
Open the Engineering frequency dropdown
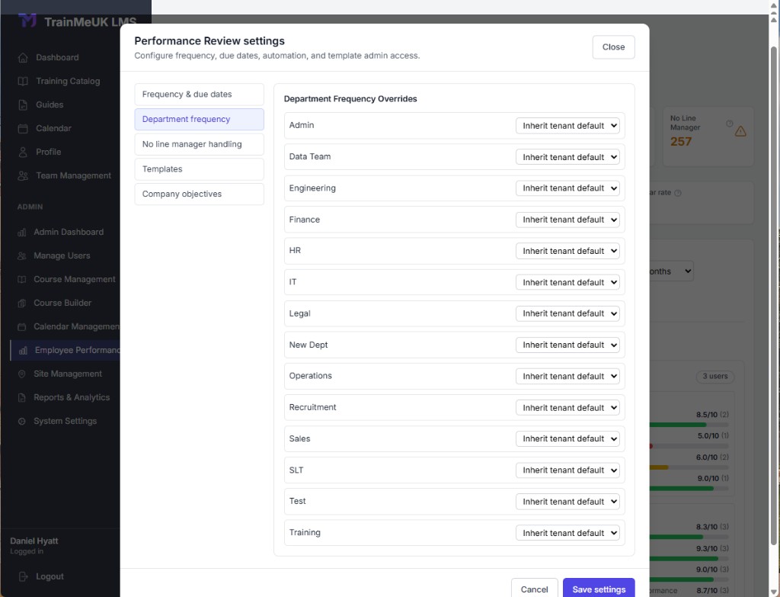click(567, 188)
